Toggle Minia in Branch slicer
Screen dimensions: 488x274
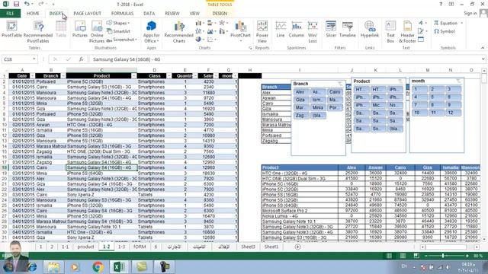pyautogui.click(x=318, y=107)
